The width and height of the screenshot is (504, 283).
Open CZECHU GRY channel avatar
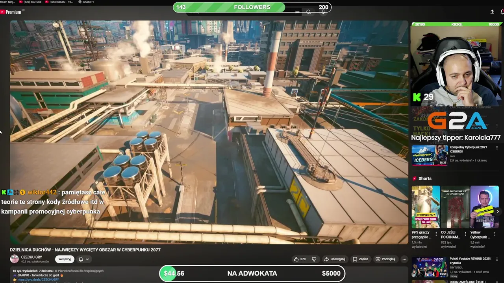(14, 259)
